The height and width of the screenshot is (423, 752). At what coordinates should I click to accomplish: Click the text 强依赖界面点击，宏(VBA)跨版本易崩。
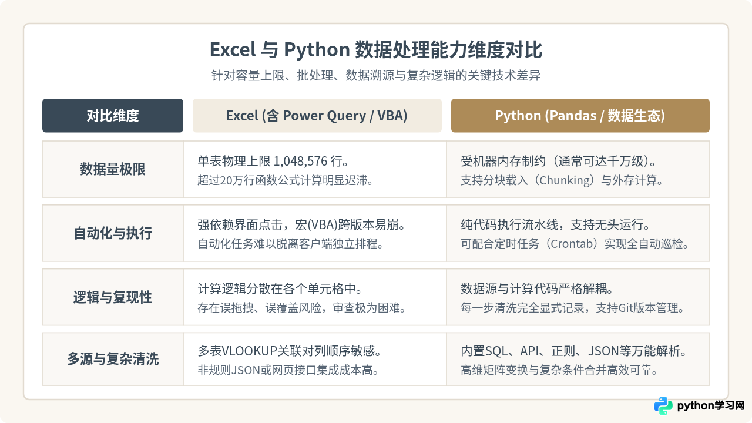pos(303,225)
